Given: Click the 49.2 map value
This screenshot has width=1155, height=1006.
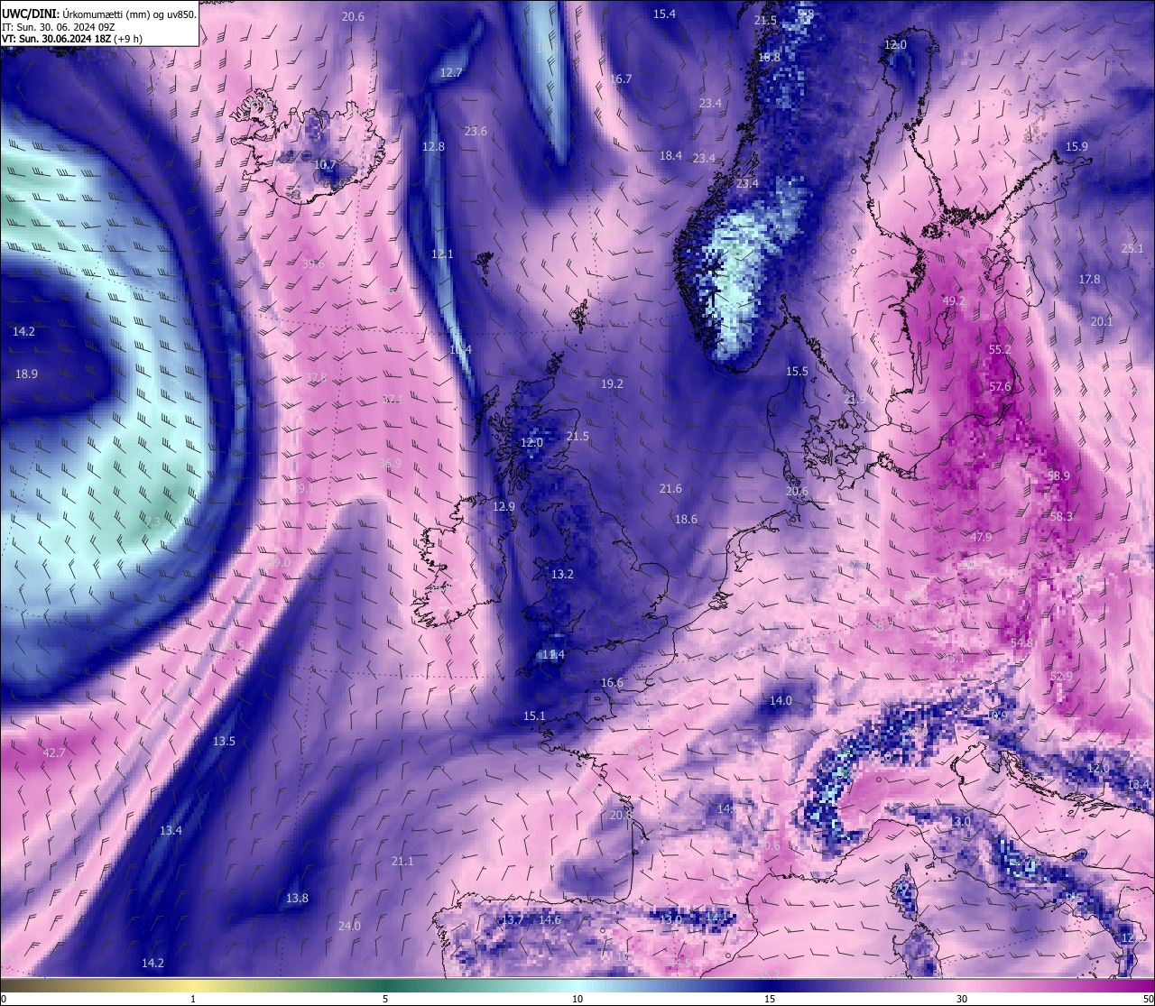Looking at the screenshot, I should tap(953, 300).
